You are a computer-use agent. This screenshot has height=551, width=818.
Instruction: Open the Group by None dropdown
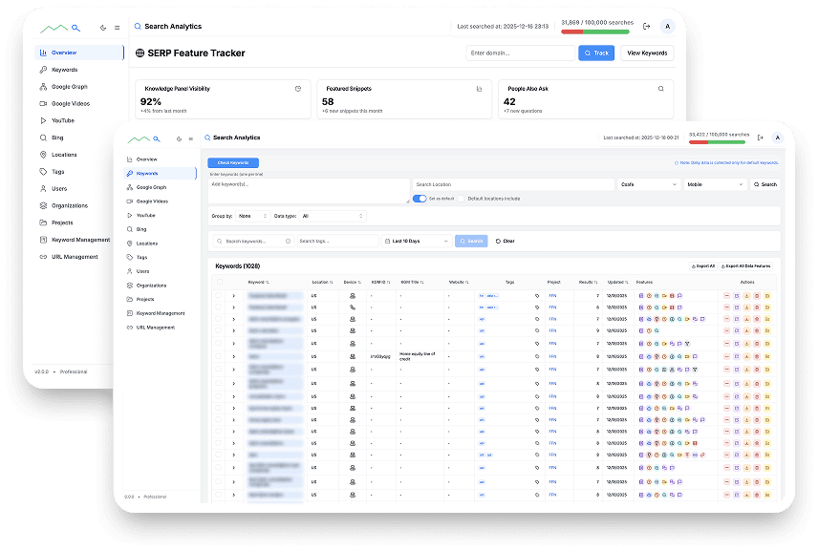(x=251, y=217)
